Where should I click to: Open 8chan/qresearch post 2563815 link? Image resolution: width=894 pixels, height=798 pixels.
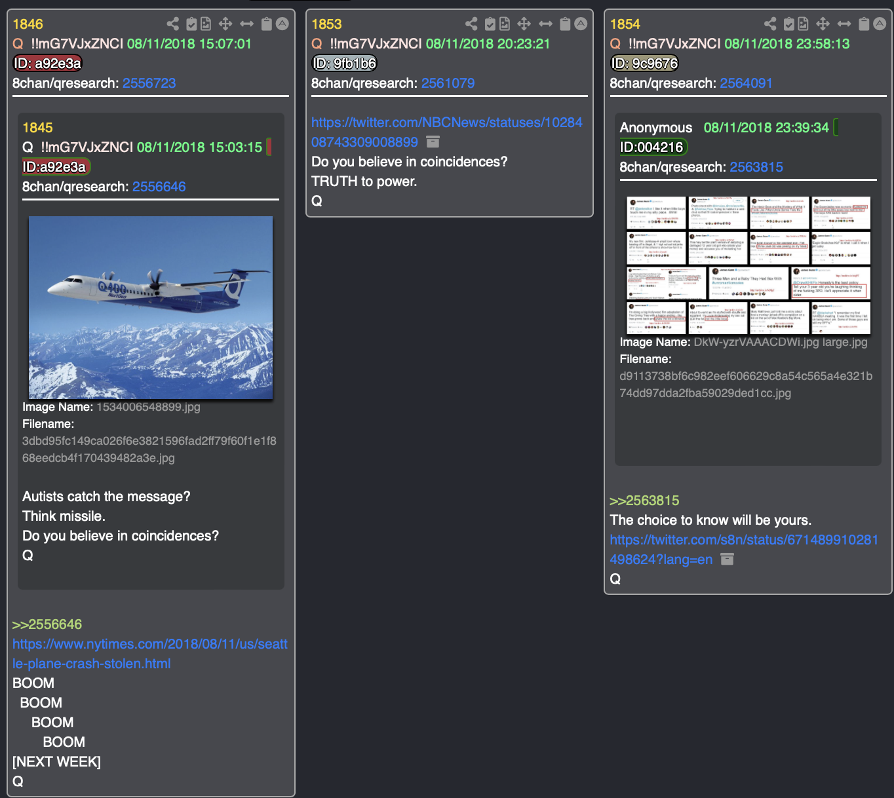[x=757, y=167]
